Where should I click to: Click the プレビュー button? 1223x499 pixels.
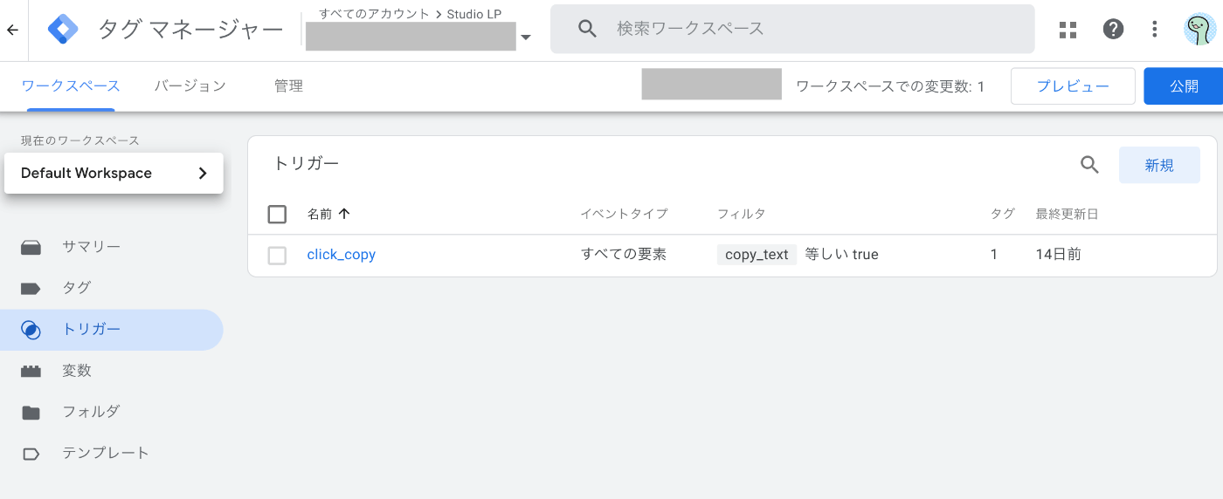[1073, 86]
